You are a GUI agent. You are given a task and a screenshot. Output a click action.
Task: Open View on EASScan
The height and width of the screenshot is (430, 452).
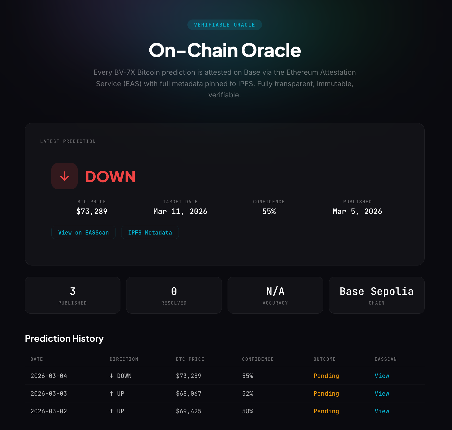(x=83, y=232)
